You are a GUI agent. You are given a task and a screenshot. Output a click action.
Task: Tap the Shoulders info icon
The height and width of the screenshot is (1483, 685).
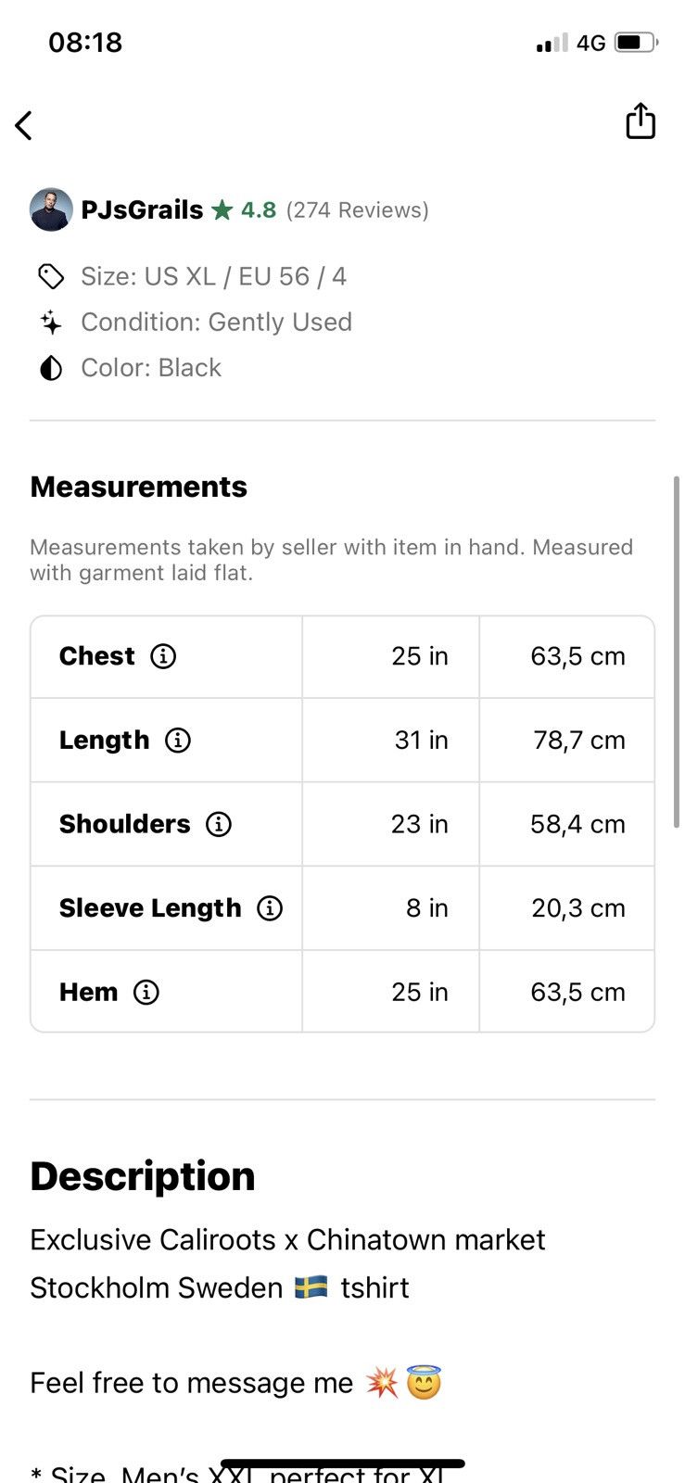point(219,824)
